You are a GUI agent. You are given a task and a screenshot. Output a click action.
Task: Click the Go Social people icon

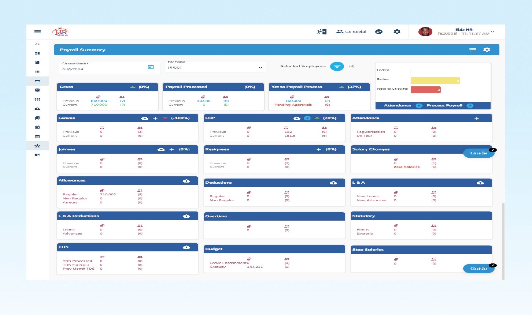339,32
